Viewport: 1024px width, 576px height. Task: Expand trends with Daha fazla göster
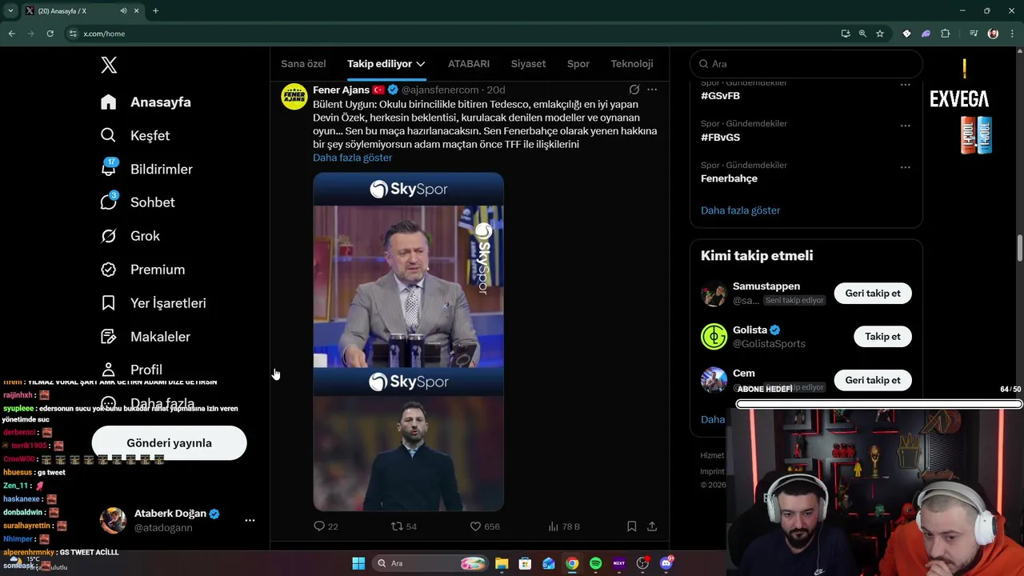point(740,210)
